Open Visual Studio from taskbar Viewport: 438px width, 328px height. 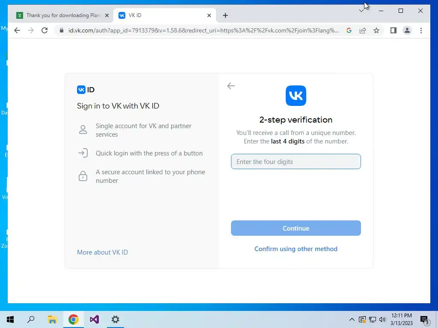tap(95, 319)
